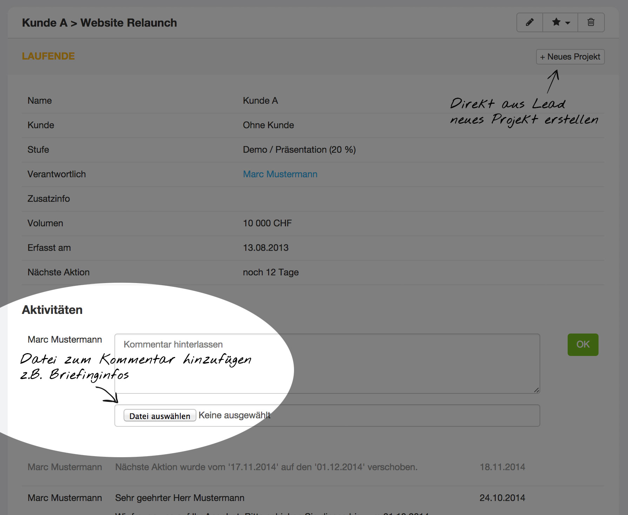Click the noch 12 Tage value

(270, 272)
